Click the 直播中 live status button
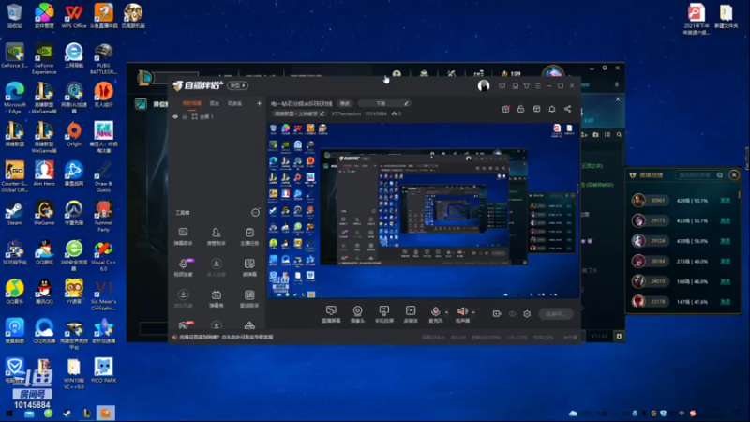Viewport: 750px width, 422px height. click(555, 314)
